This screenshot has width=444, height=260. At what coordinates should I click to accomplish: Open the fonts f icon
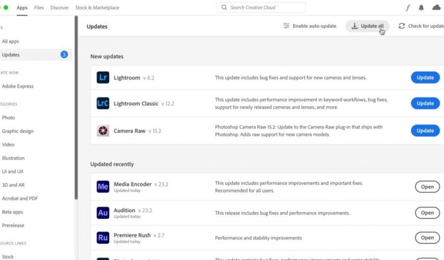coord(408,8)
